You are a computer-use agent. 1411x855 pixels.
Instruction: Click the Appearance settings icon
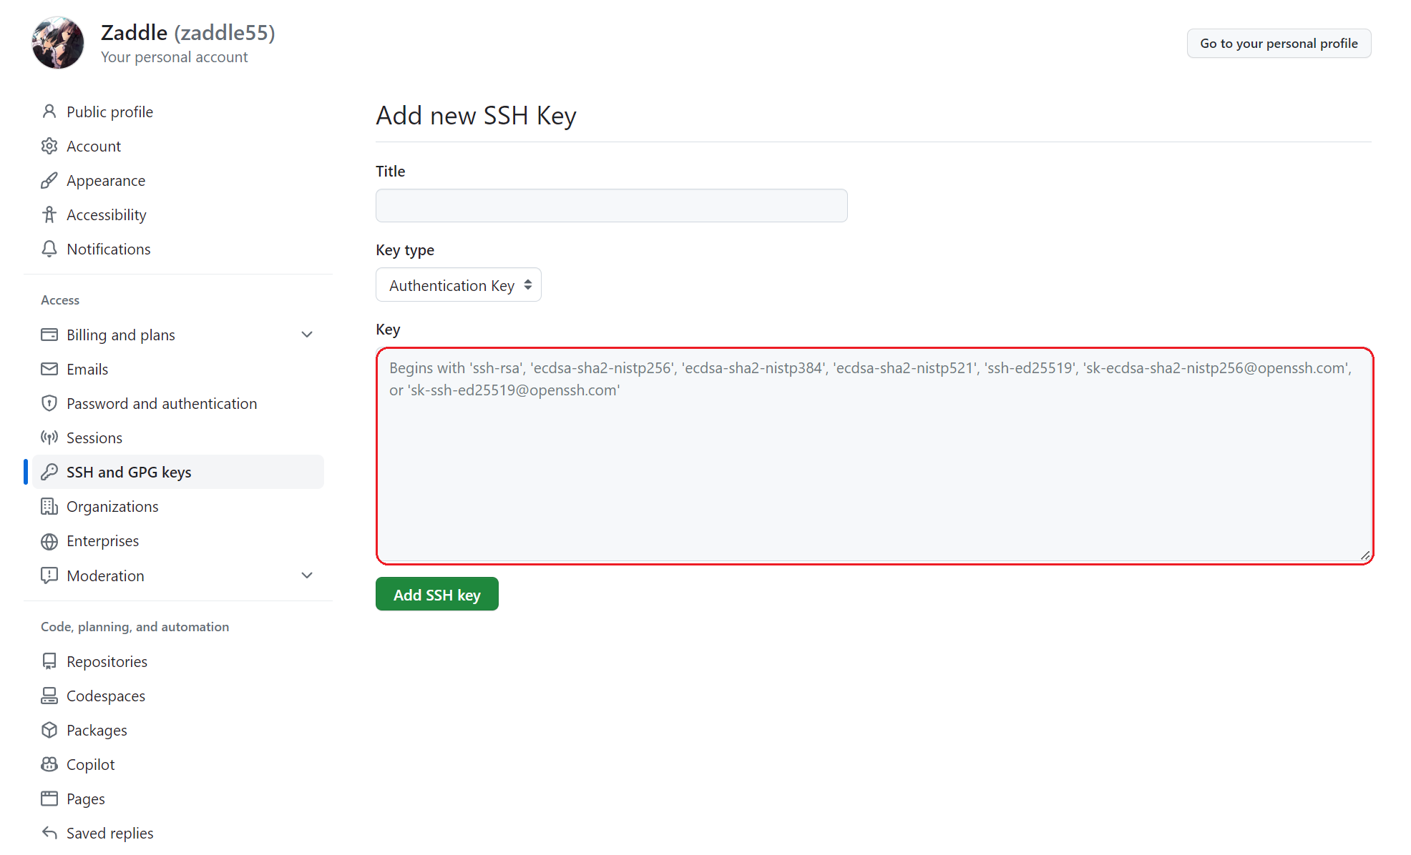coord(47,180)
